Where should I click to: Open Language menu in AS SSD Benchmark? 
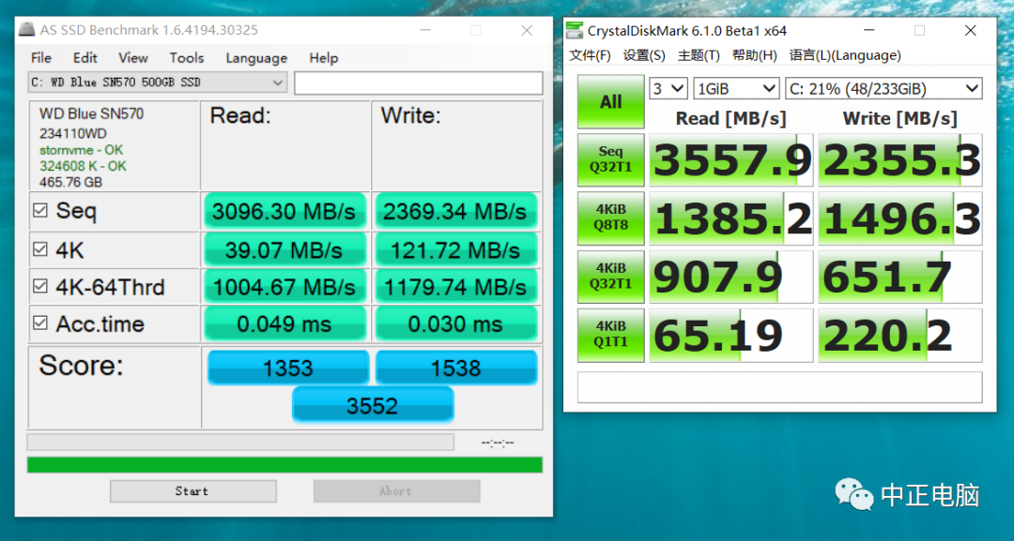pos(256,58)
